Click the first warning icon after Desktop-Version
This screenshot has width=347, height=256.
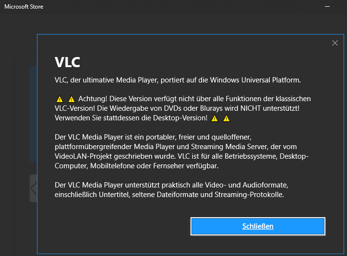click(215, 118)
